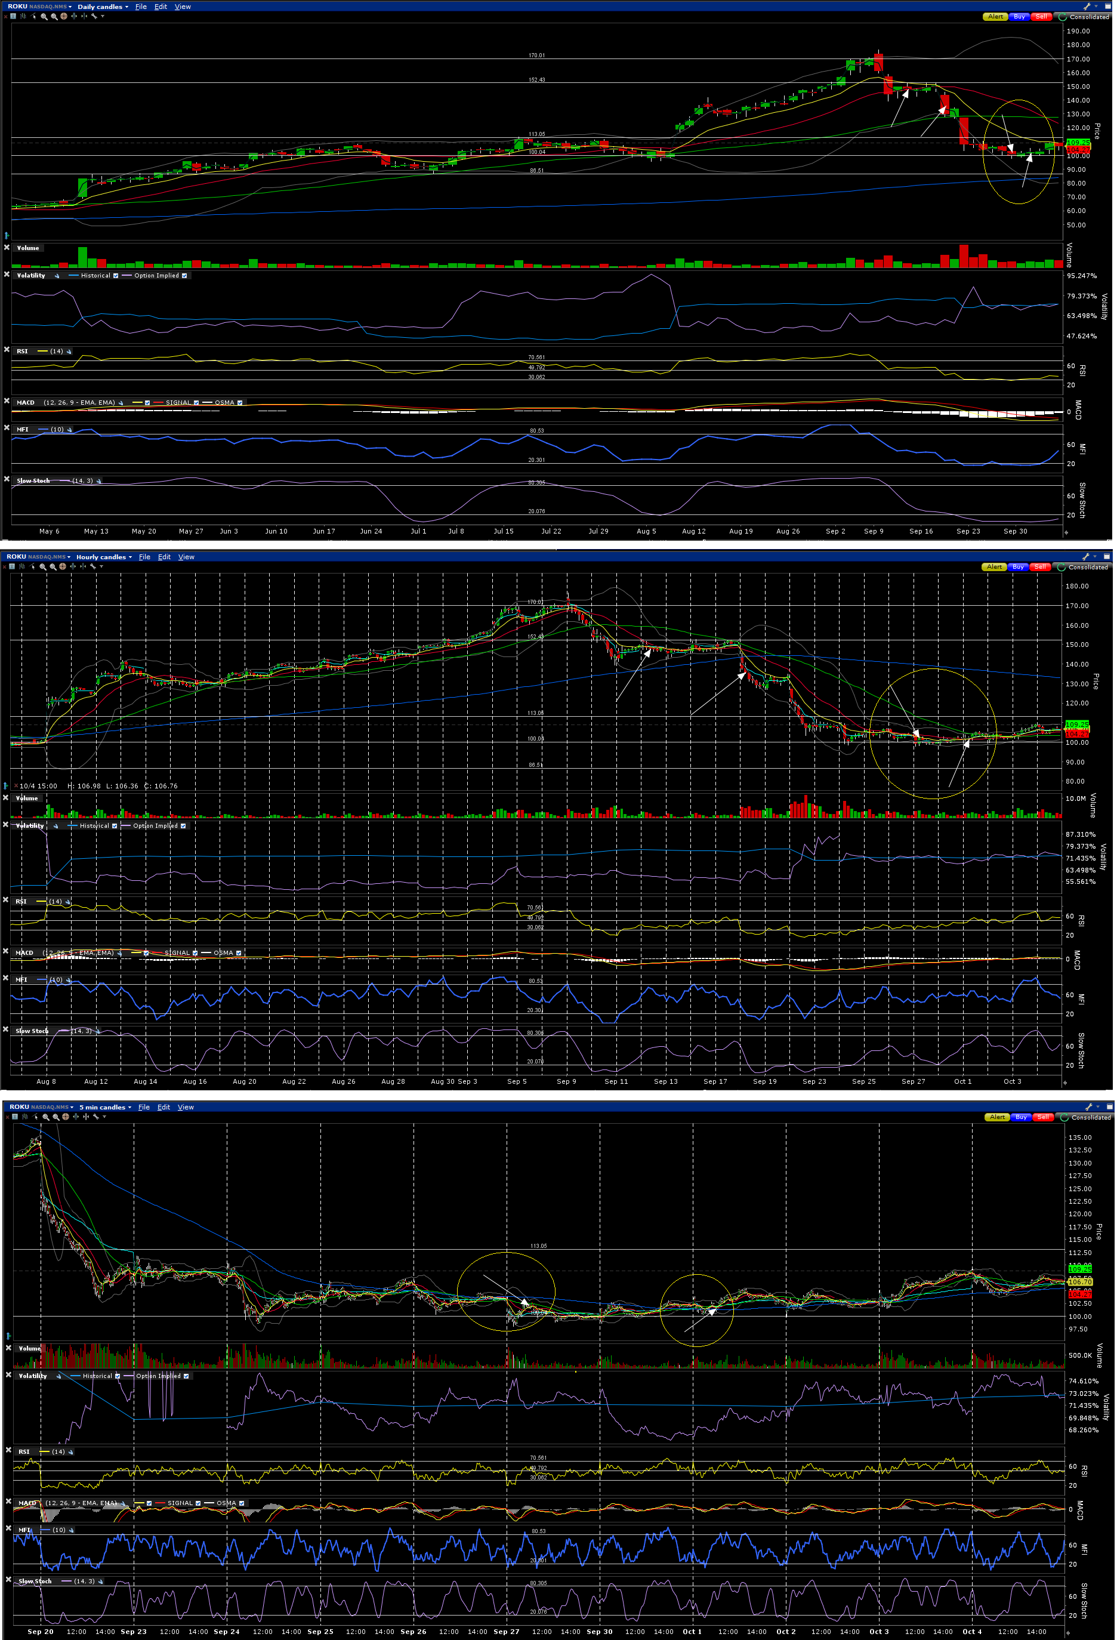Click the Buy button on the Daily chart

tap(1020, 17)
